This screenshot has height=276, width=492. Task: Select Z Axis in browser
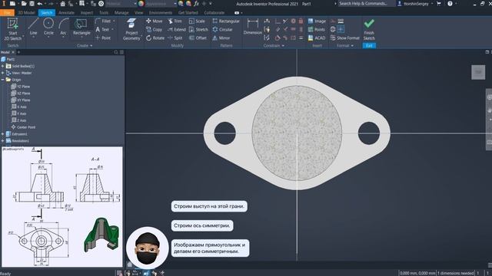click(x=18, y=120)
